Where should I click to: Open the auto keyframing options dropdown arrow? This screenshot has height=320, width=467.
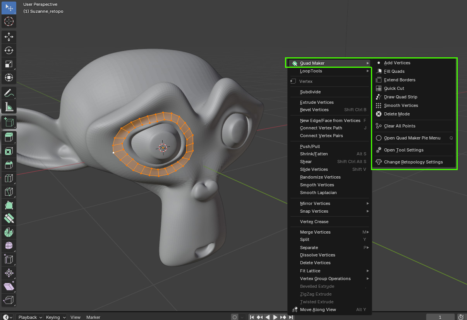tap(242, 317)
